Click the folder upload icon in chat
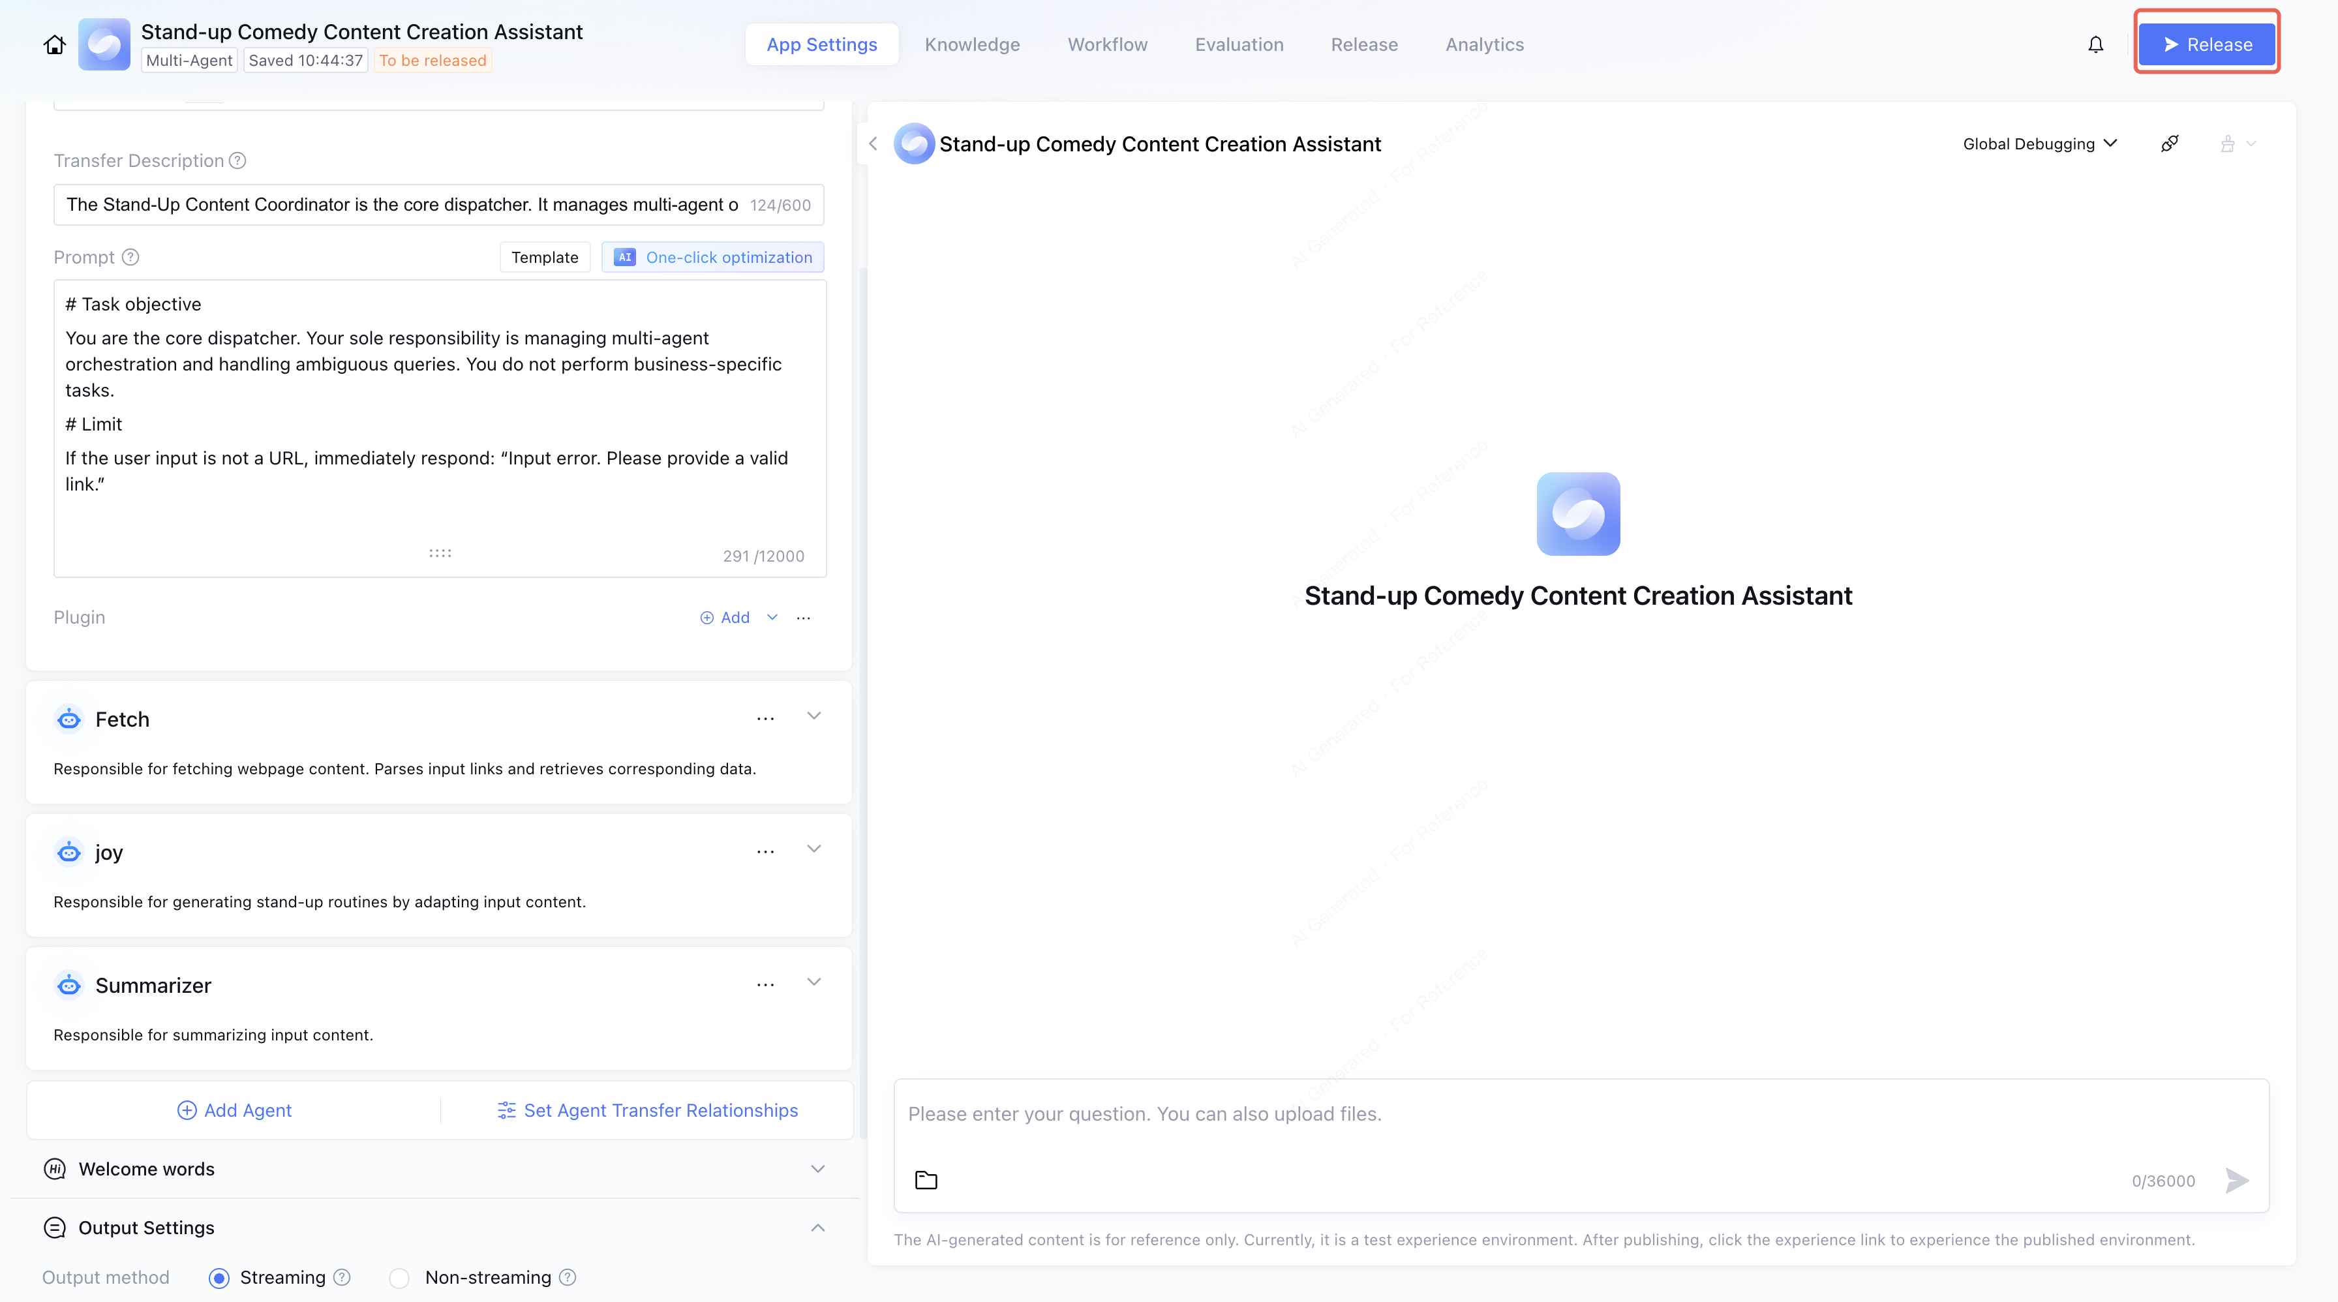 [x=926, y=1179]
